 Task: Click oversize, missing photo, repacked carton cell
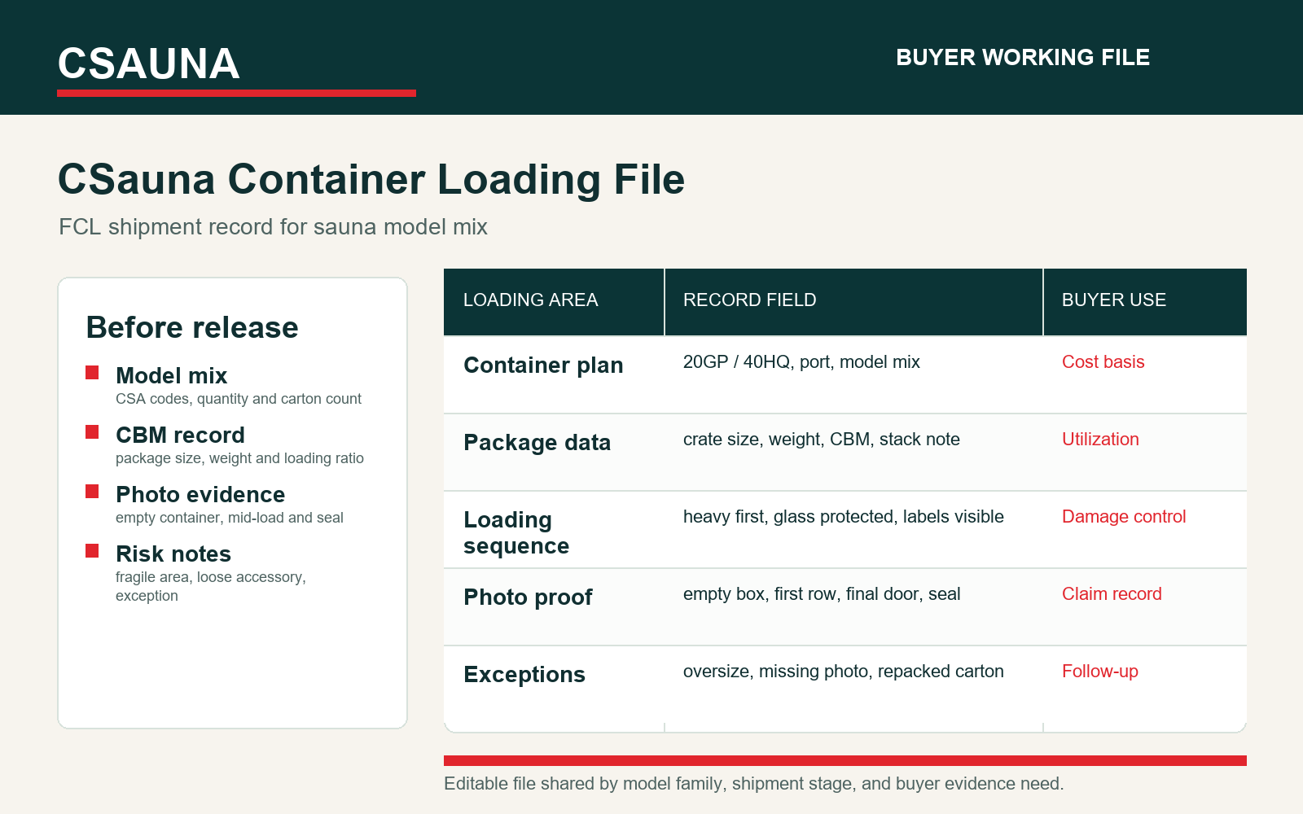844,672
